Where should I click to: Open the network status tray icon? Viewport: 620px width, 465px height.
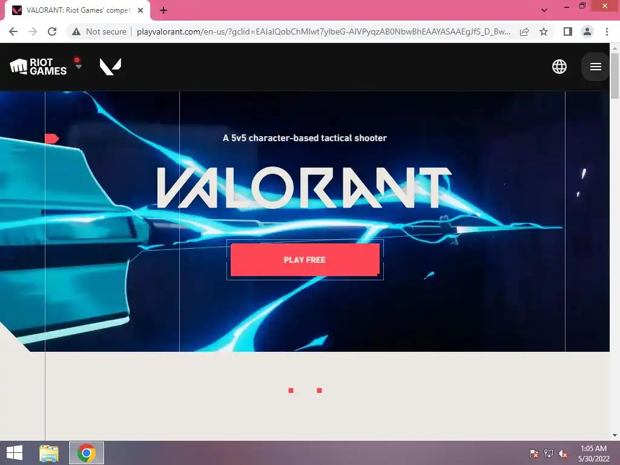[549, 453]
